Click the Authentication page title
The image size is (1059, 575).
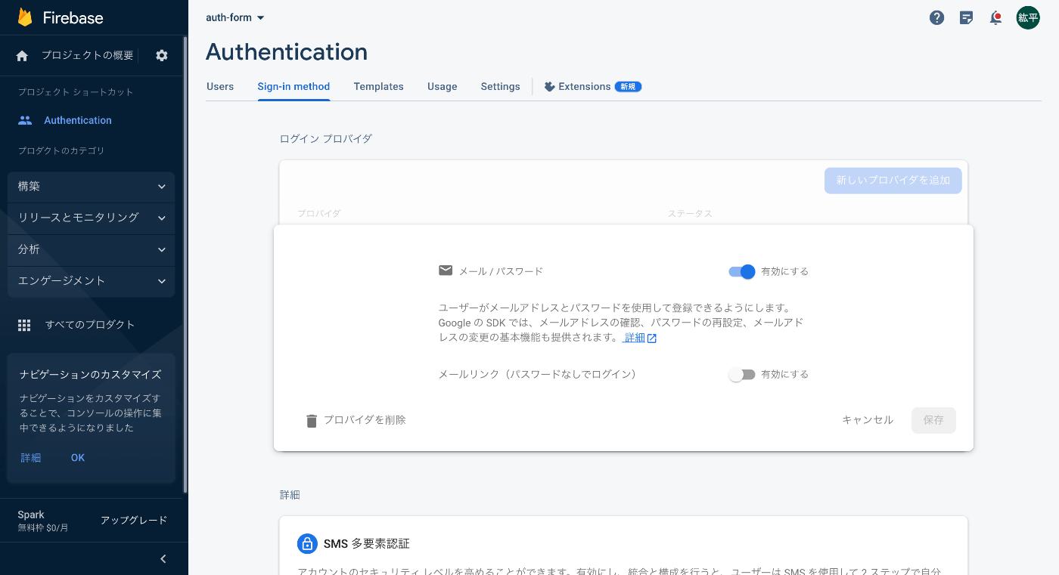point(287,52)
